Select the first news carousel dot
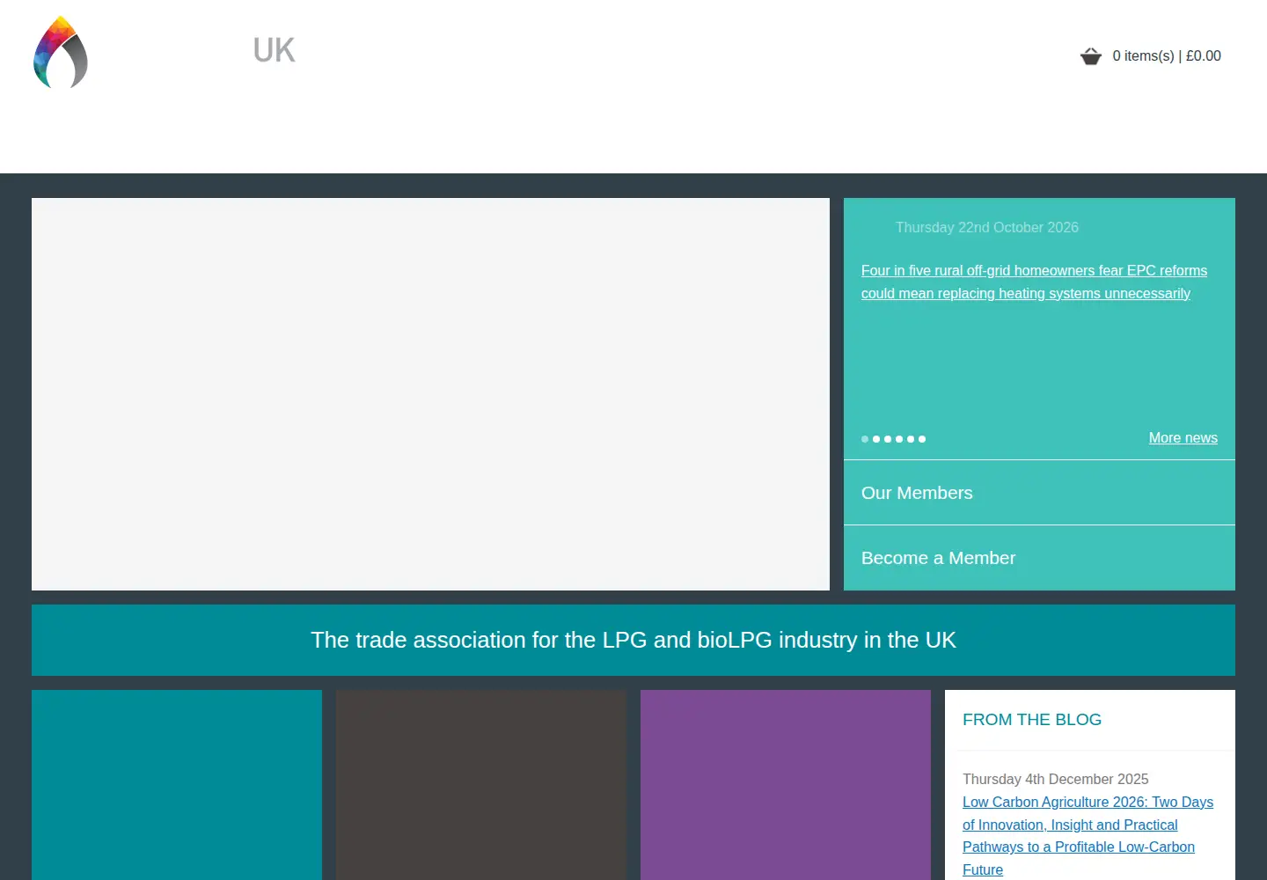The image size is (1267, 880). tap(865, 439)
